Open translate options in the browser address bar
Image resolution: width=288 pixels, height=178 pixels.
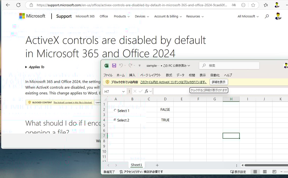234,5
